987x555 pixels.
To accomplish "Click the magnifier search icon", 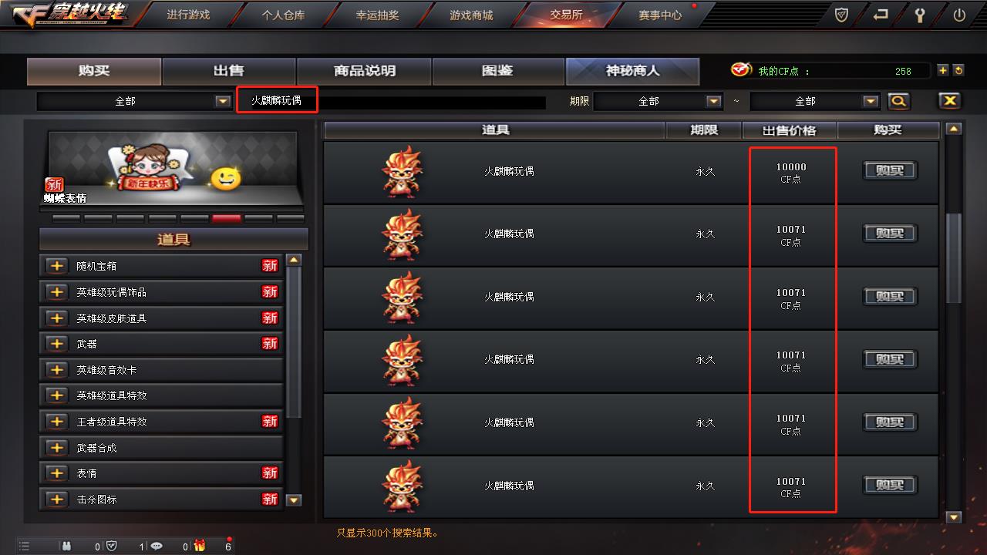I will pos(898,101).
